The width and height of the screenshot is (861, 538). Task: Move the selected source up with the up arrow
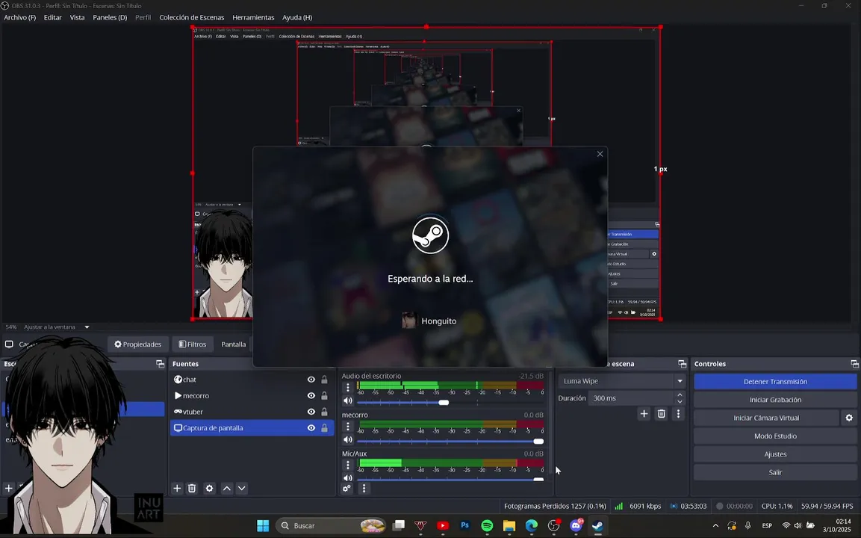(227, 488)
